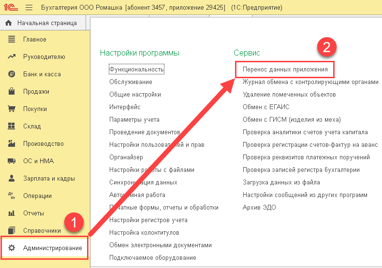Open Параметры учета
Screen dimensions: 382x268
(x=134, y=120)
